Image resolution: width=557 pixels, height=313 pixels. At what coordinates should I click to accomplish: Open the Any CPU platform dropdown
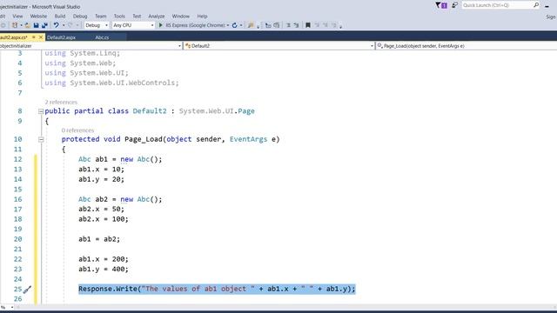point(133,25)
